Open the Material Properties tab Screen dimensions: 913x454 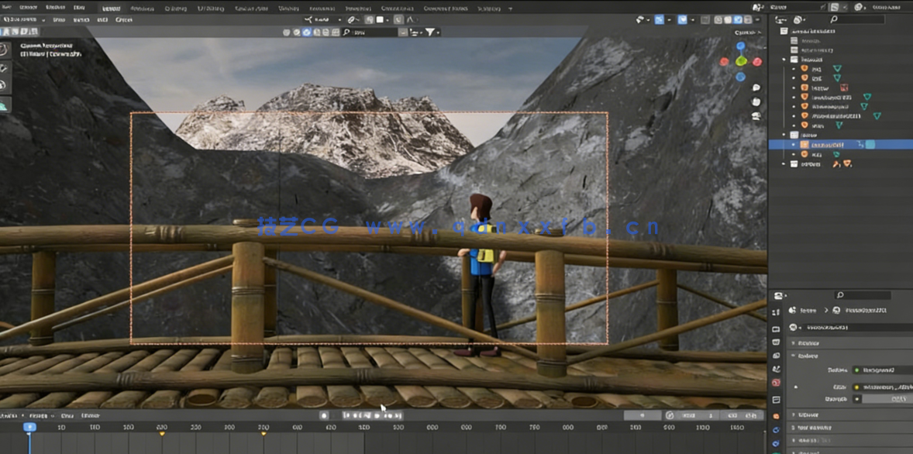pos(775,452)
